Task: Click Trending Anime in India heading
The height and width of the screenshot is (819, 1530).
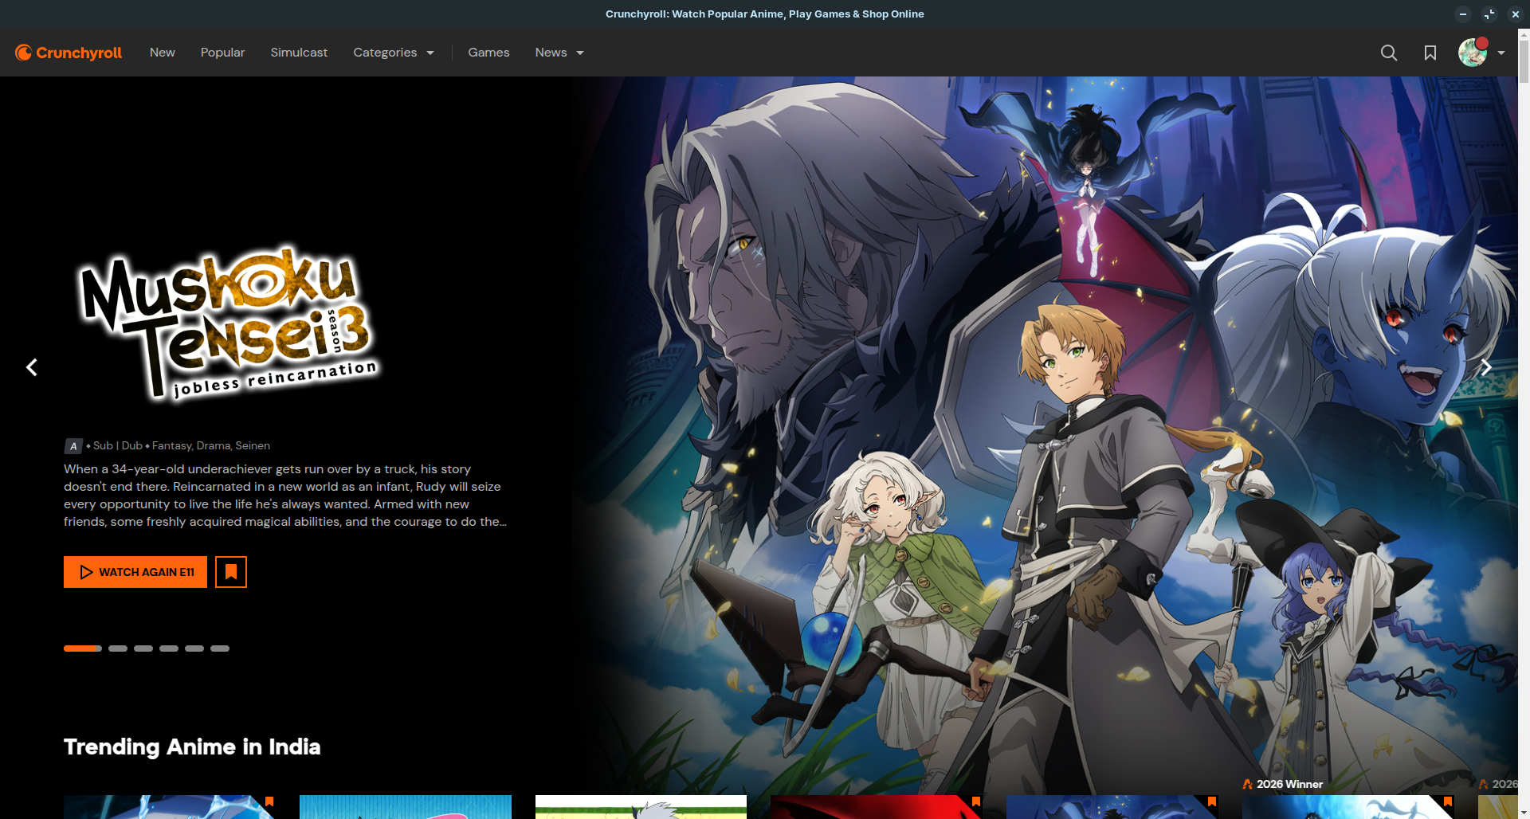Action: tap(192, 747)
